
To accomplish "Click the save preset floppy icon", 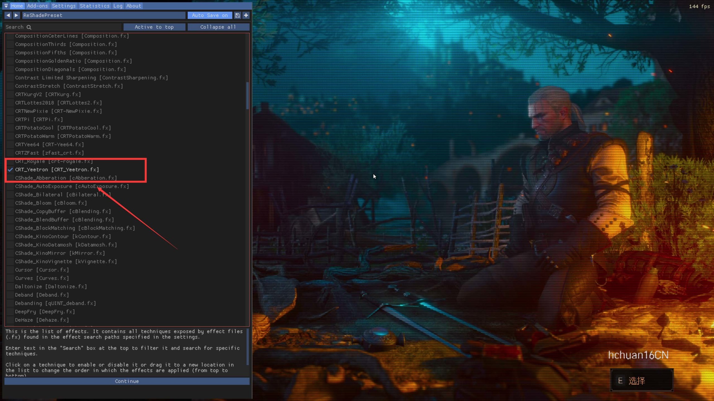I will [x=237, y=15].
